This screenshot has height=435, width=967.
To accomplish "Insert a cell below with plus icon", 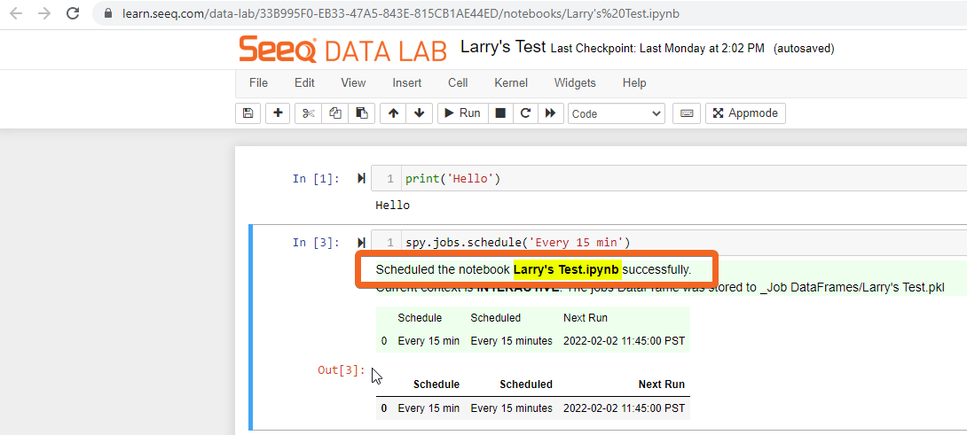I will 278,113.
